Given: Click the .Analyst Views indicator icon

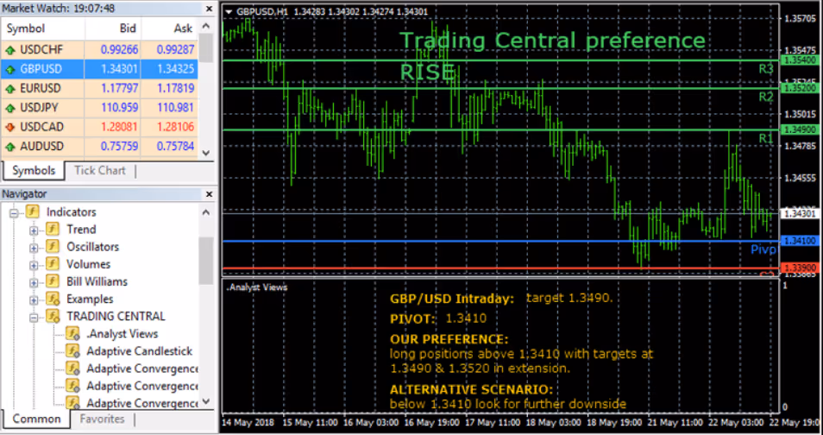Looking at the screenshot, I should [72, 334].
